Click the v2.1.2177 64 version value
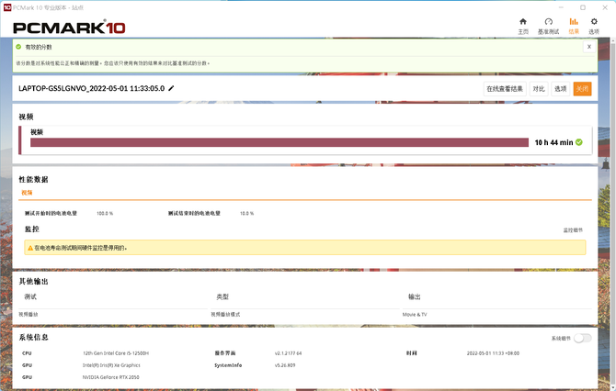Image resolution: width=616 pixels, height=391 pixels. [x=288, y=353]
